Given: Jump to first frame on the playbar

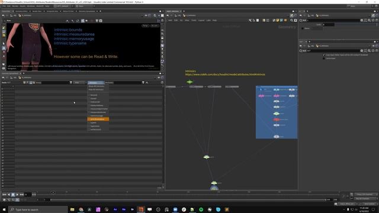Looking at the screenshot, I should [4, 195].
